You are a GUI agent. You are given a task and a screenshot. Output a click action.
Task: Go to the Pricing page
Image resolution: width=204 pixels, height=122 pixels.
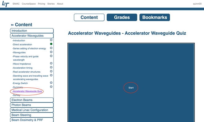41,4
